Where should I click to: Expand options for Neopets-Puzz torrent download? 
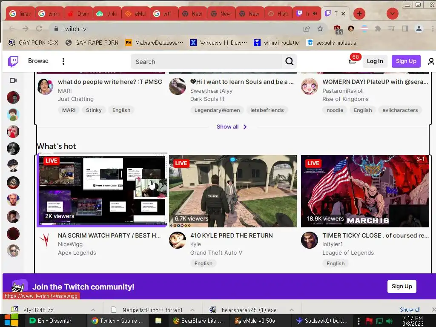[x=192, y=310]
